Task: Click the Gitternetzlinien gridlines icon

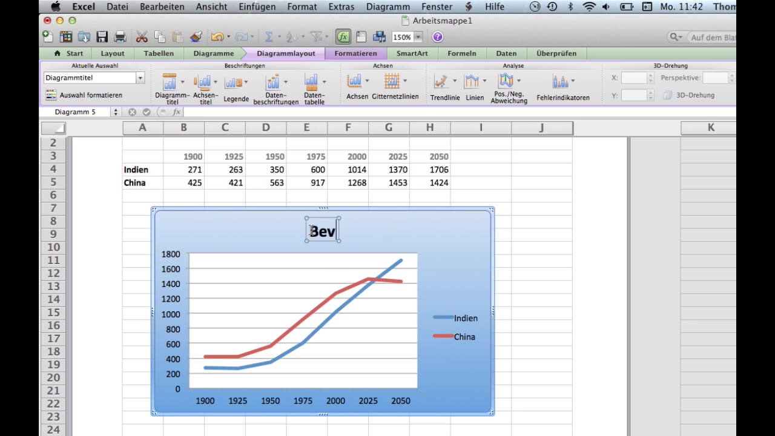Action: pos(392,81)
